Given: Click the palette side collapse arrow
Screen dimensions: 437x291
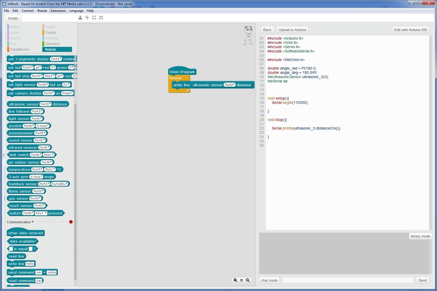Looking at the screenshot, I should pyautogui.click(x=4, y=155).
